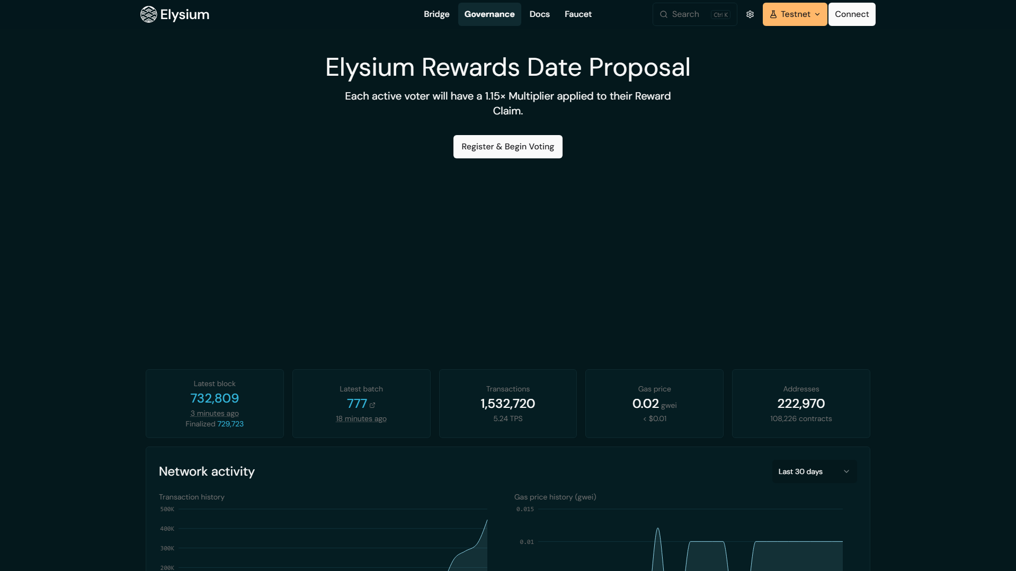Click the Elysium Rewards Date Proposal heading

507,67
